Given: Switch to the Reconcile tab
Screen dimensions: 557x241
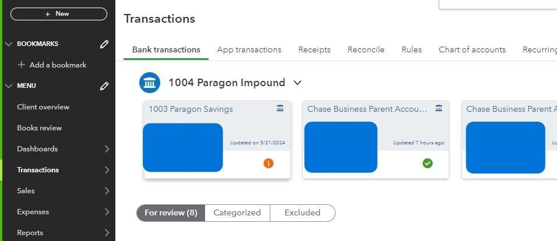Looking at the screenshot, I should click(366, 49).
